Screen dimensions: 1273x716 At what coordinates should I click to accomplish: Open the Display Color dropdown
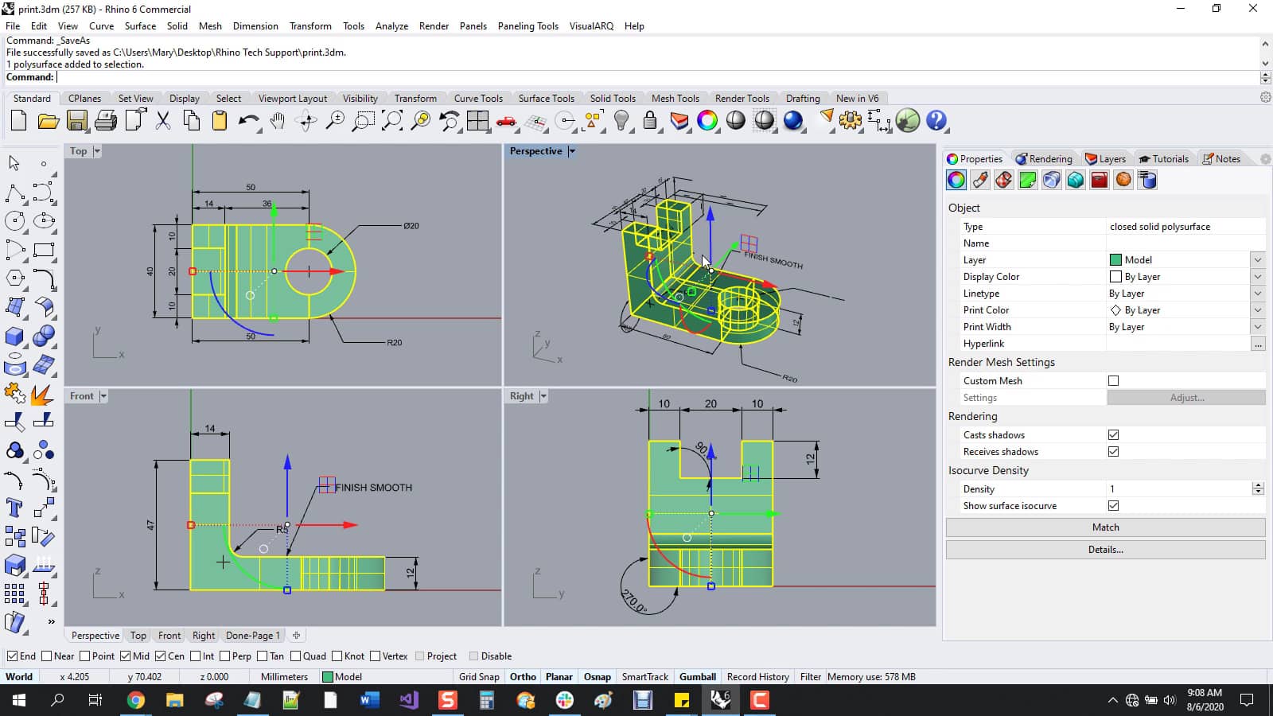1256,276
